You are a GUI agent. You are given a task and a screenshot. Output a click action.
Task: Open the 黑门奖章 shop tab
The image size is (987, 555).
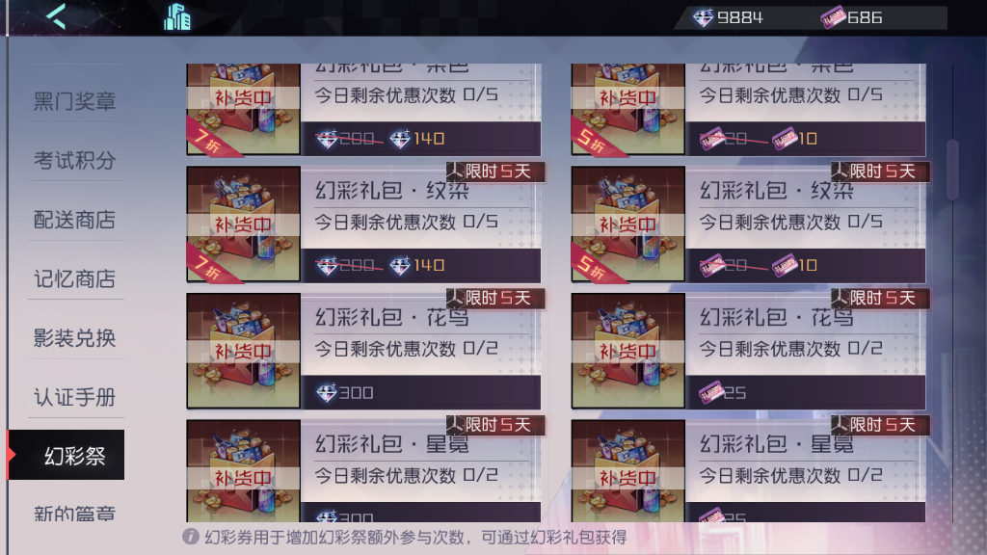point(74,100)
